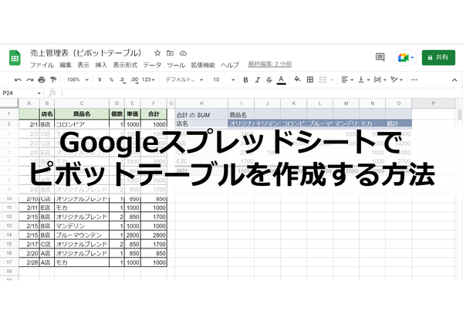463x324 pixels.
Task: Click the Google Sheets home logo
Action: [x=15, y=58]
